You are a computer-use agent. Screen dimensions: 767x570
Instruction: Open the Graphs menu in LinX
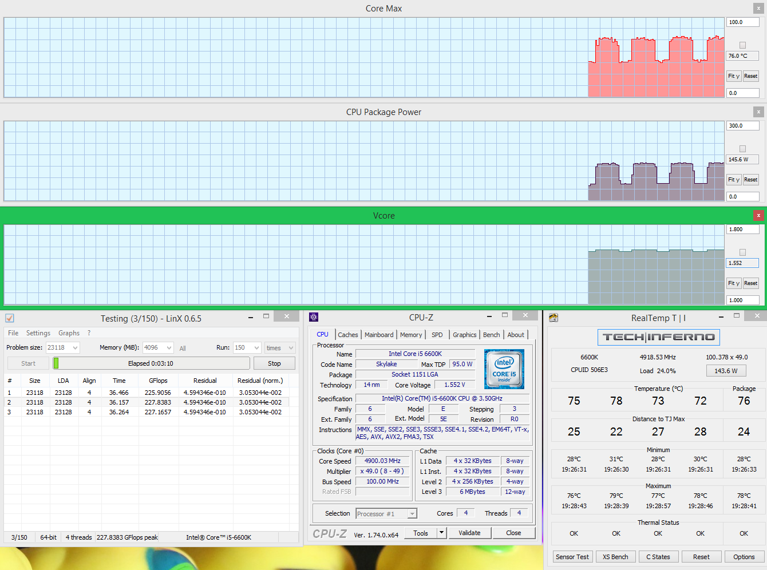click(x=69, y=333)
